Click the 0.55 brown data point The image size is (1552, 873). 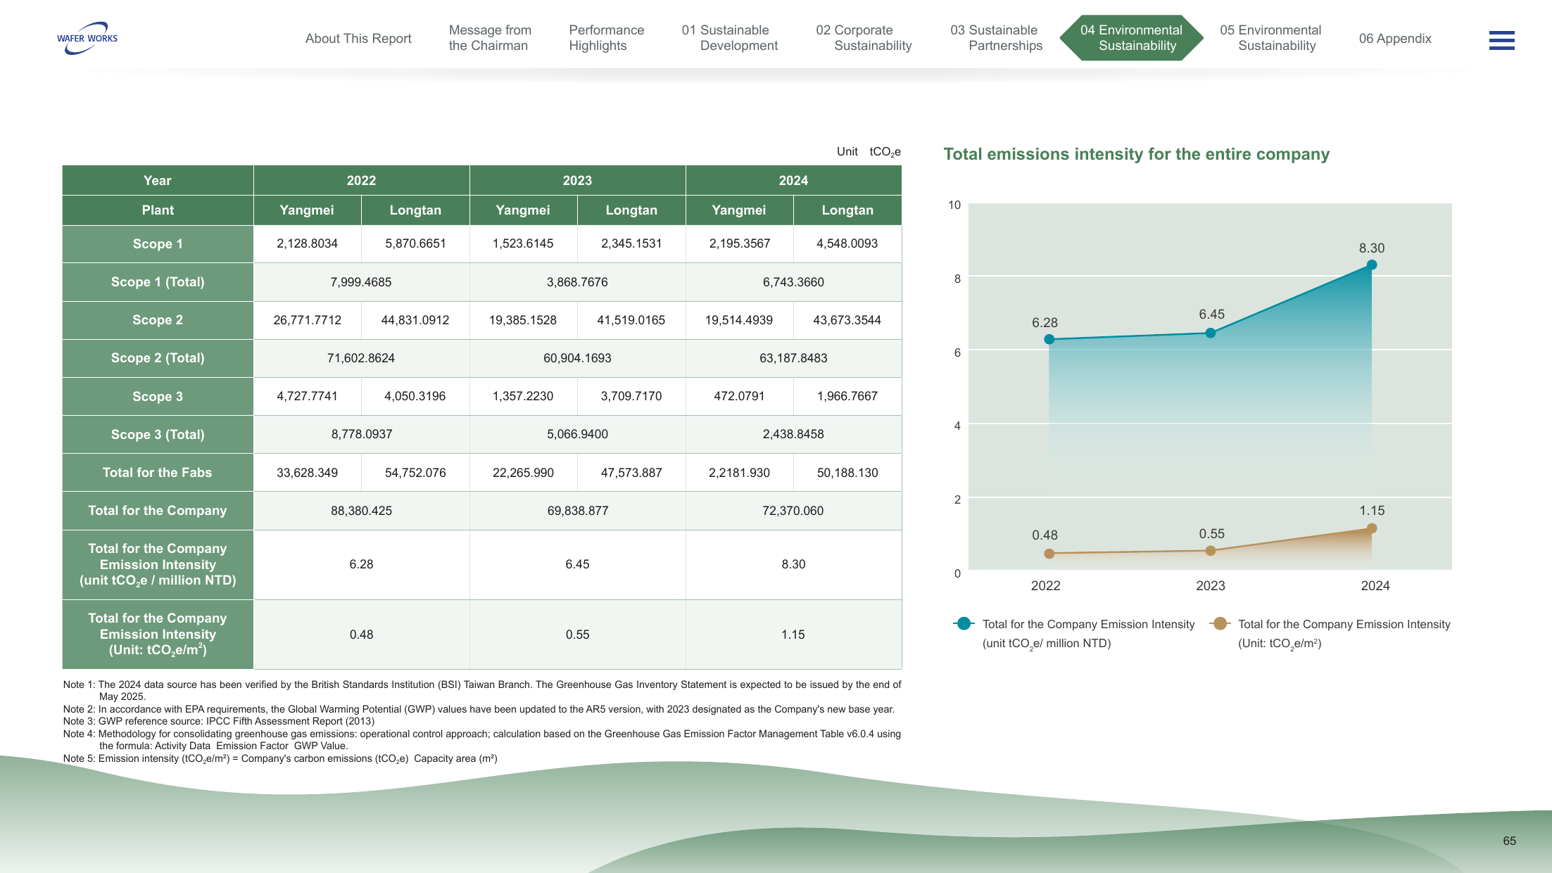coord(1210,551)
